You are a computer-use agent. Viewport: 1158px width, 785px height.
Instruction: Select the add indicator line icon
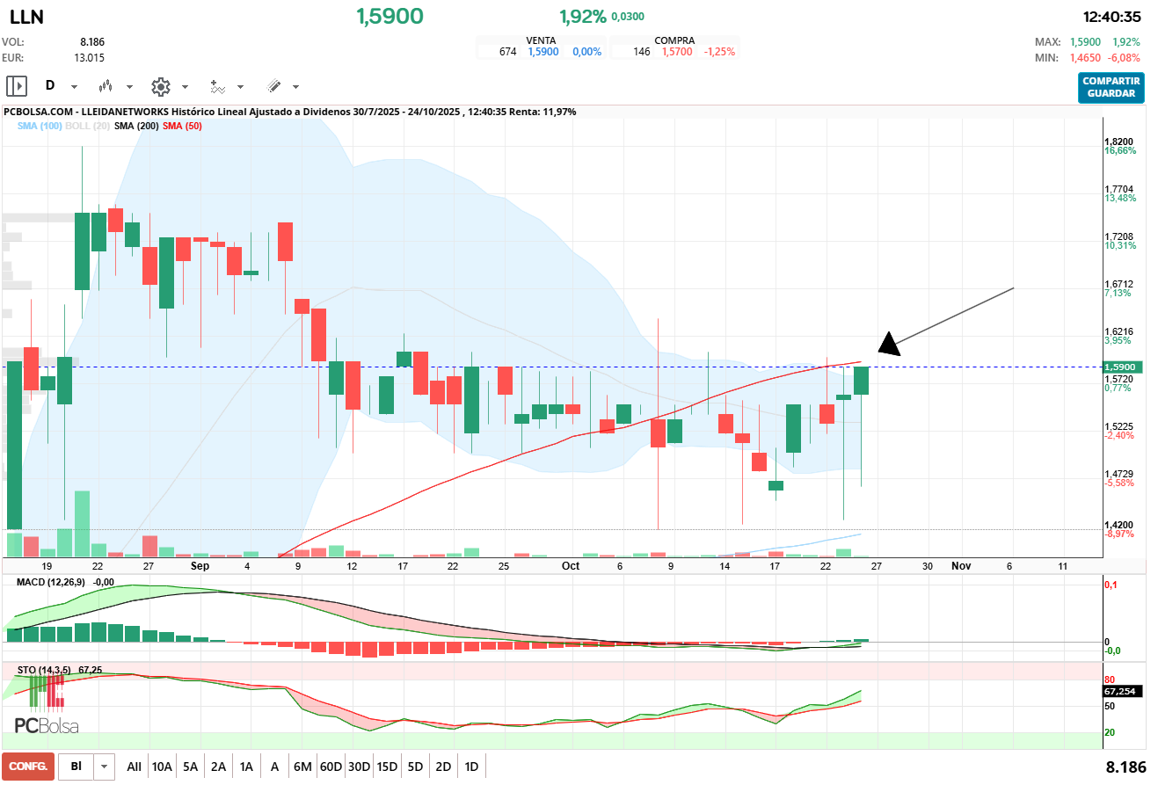(x=217, y=86)
